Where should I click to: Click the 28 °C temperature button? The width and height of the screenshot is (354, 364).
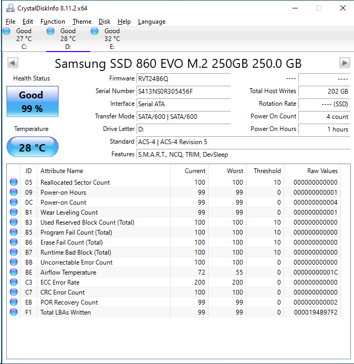pyautogui.click(x=32, y=147)
